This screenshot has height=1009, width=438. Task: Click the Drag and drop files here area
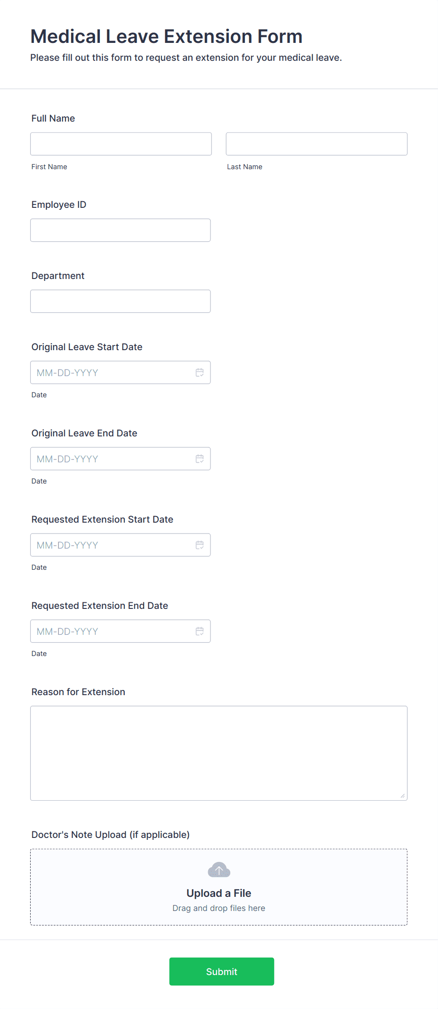pyautogui.click(x=219, y=908)
